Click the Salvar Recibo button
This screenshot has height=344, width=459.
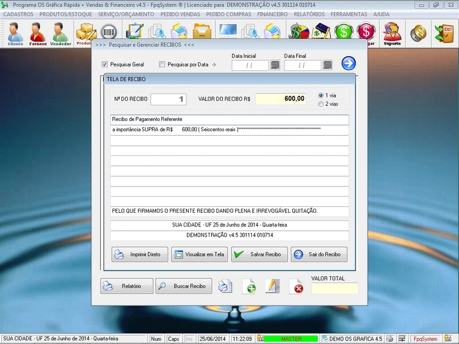point(259,254)
